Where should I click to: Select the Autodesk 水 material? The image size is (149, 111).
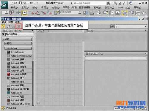click(20, 93)
